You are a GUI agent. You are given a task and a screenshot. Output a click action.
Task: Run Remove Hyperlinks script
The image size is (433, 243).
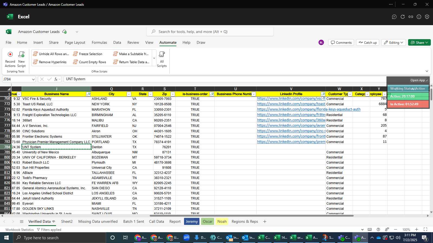pyautogui.click(x=50, y=62)
